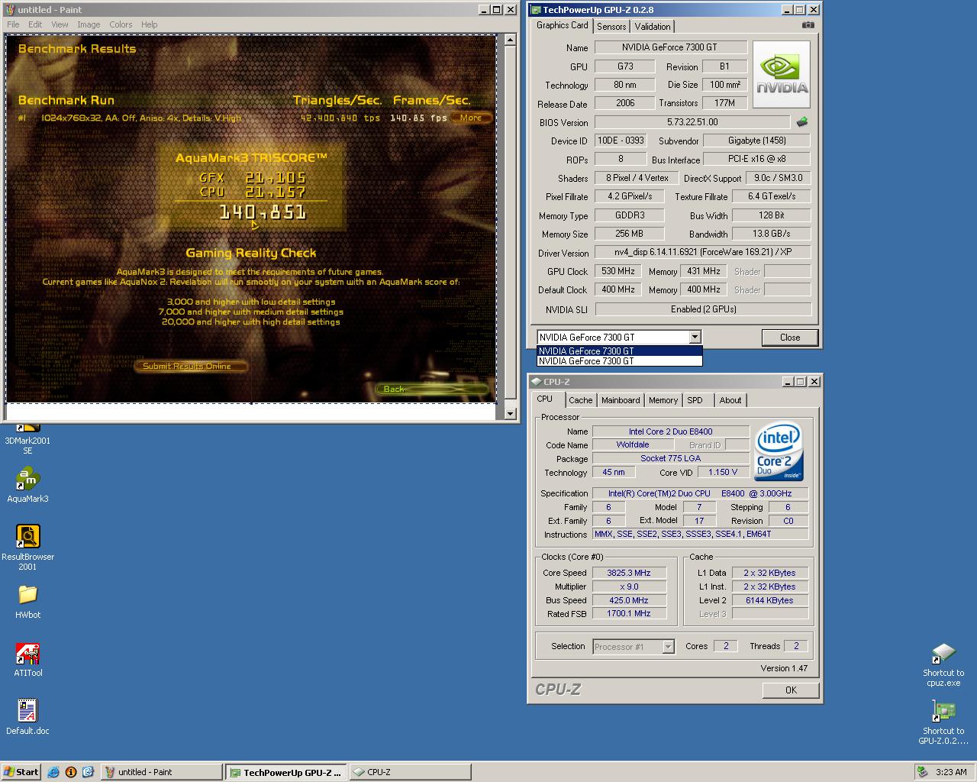977x782 pixels.
Task: Open the Paint Help menu
Action: point(149,24)
